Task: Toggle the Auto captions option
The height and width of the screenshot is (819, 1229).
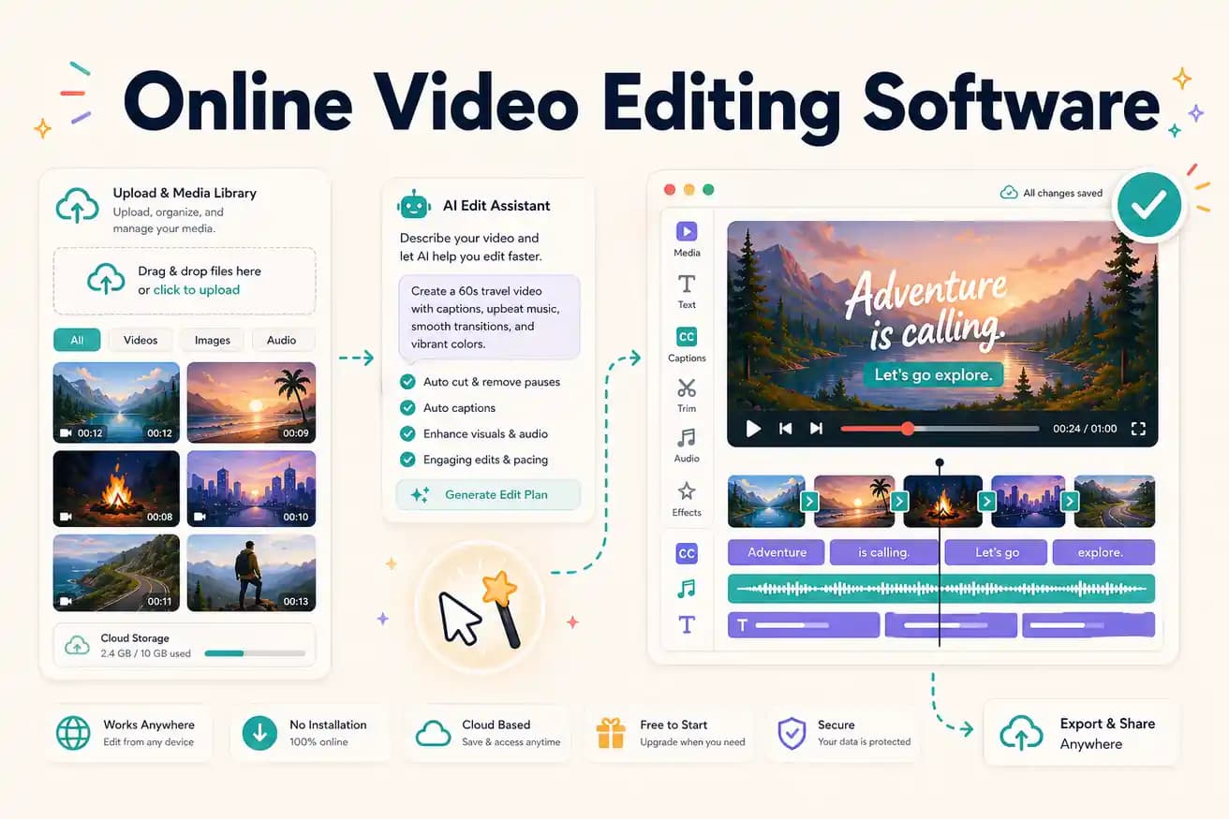Action: coord(407,407)
